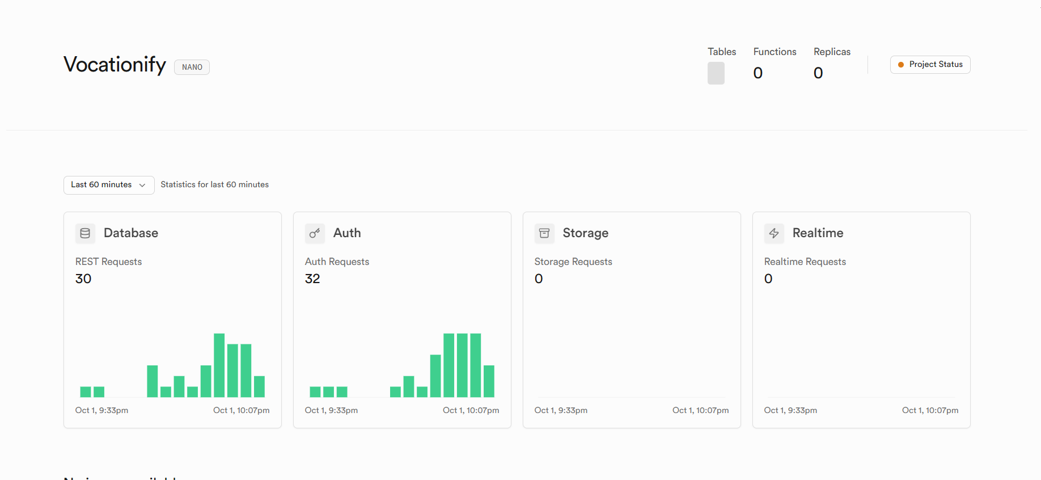Open the Realtime card heading
Viewport: 1041px width, 480px height.
point(818,233)
